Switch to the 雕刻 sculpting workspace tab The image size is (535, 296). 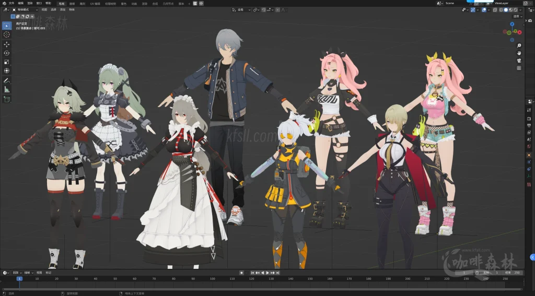click(83, 4)
